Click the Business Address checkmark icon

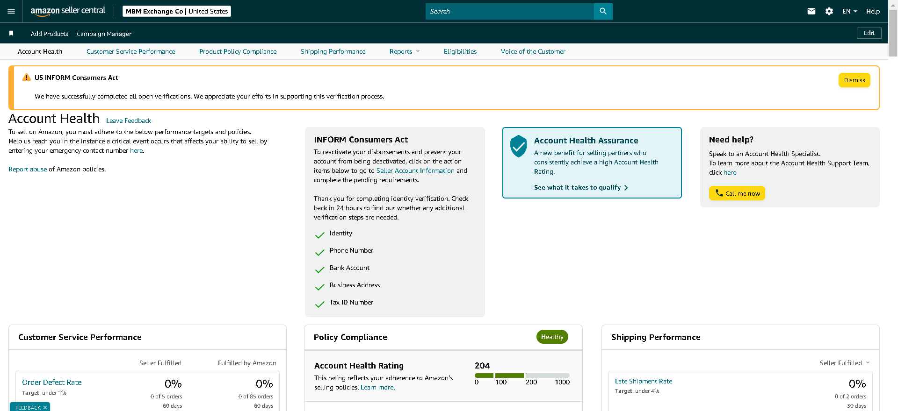click(x=320, y=287)
